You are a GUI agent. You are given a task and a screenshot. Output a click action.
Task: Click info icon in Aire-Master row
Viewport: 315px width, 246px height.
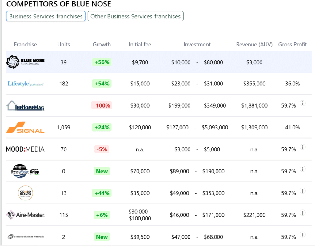coord(303,213)
